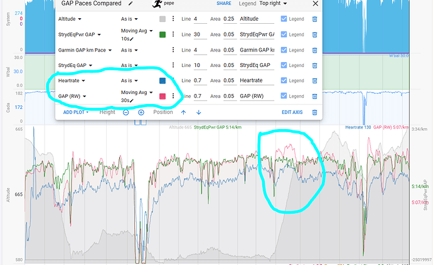Delete the Garmin GAP km Pace row
Image resolution: width=433 pixels, height=265 pixels.
(314, 50)
